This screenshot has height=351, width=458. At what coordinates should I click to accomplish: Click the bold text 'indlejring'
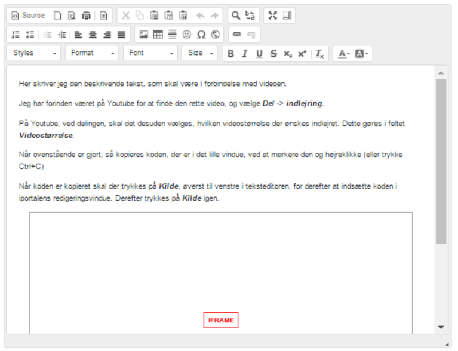304,103
